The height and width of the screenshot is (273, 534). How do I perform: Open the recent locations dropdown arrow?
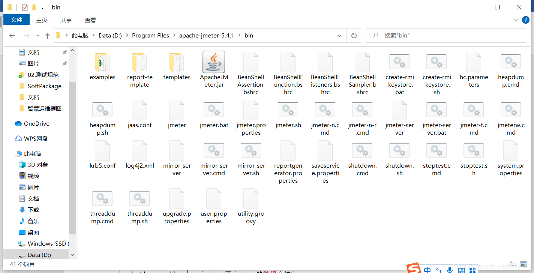pos(38,36)
